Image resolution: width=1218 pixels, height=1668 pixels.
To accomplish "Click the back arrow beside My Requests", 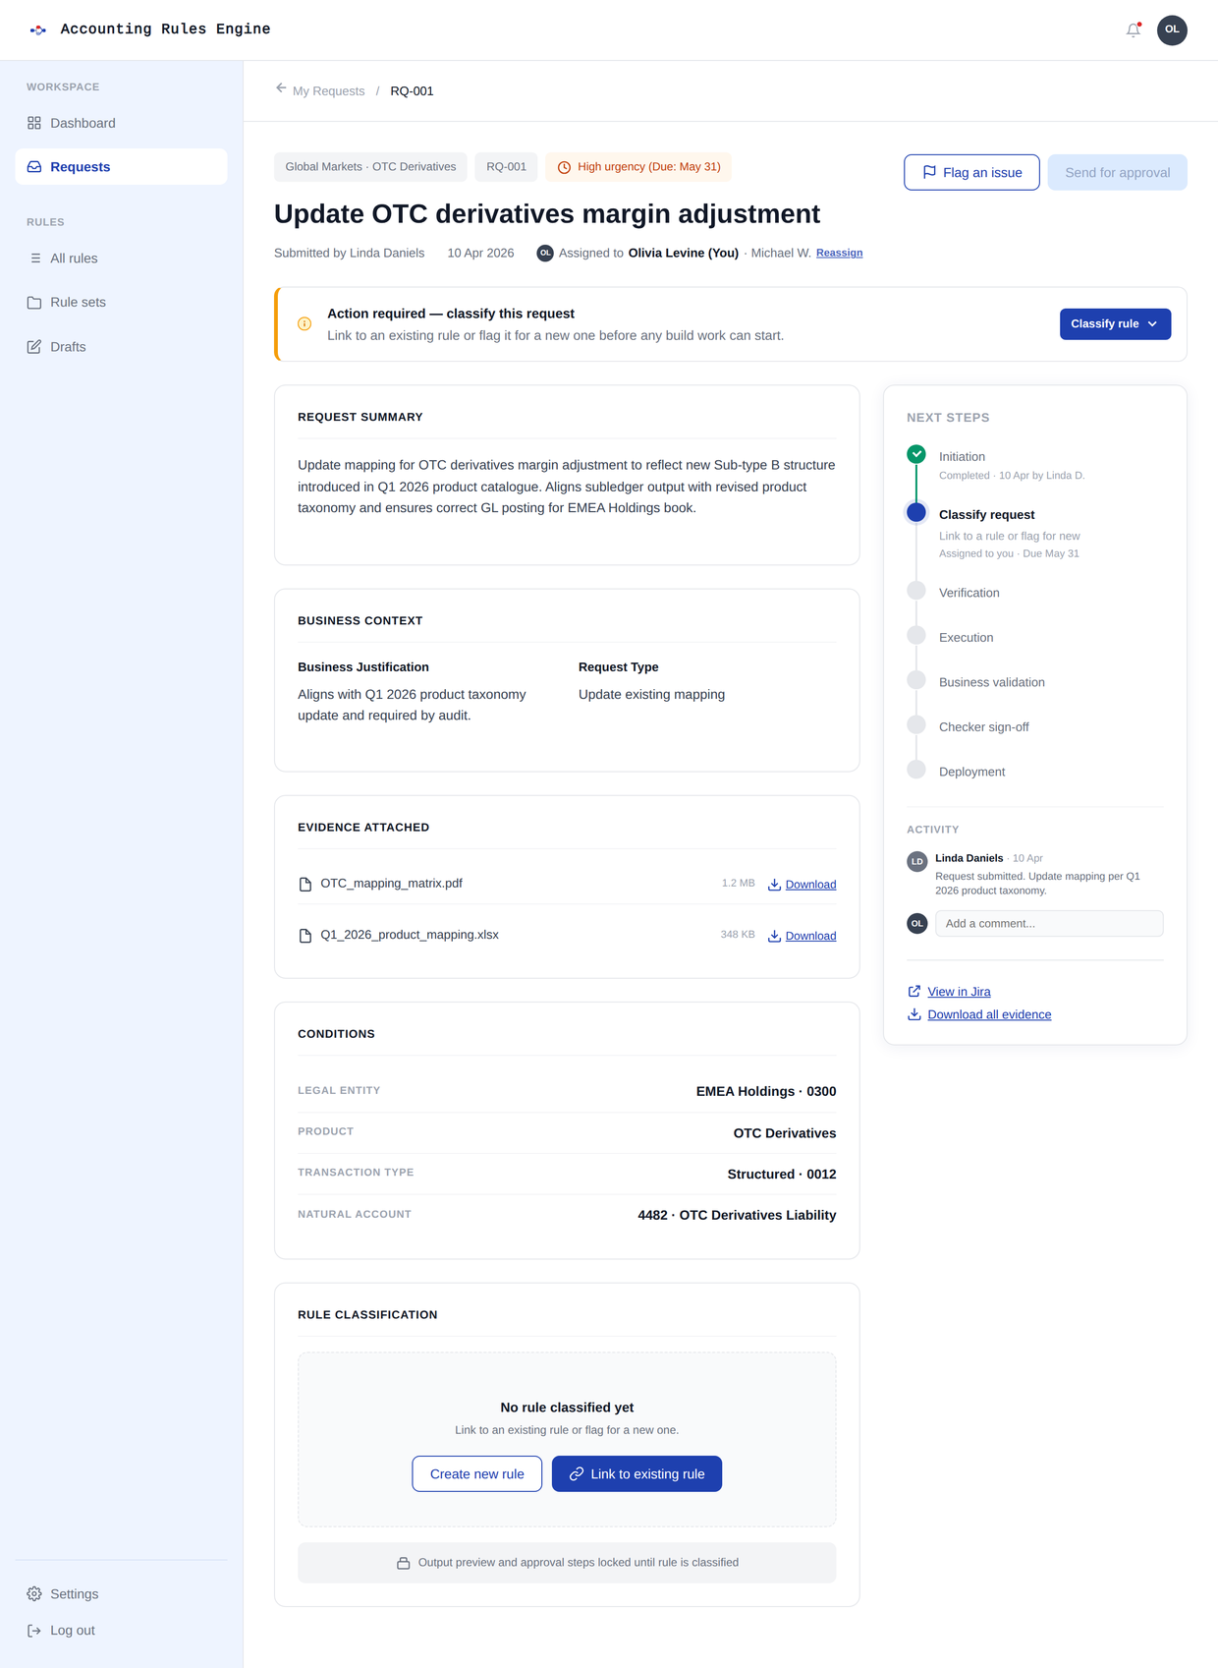I will pos(281,88).
